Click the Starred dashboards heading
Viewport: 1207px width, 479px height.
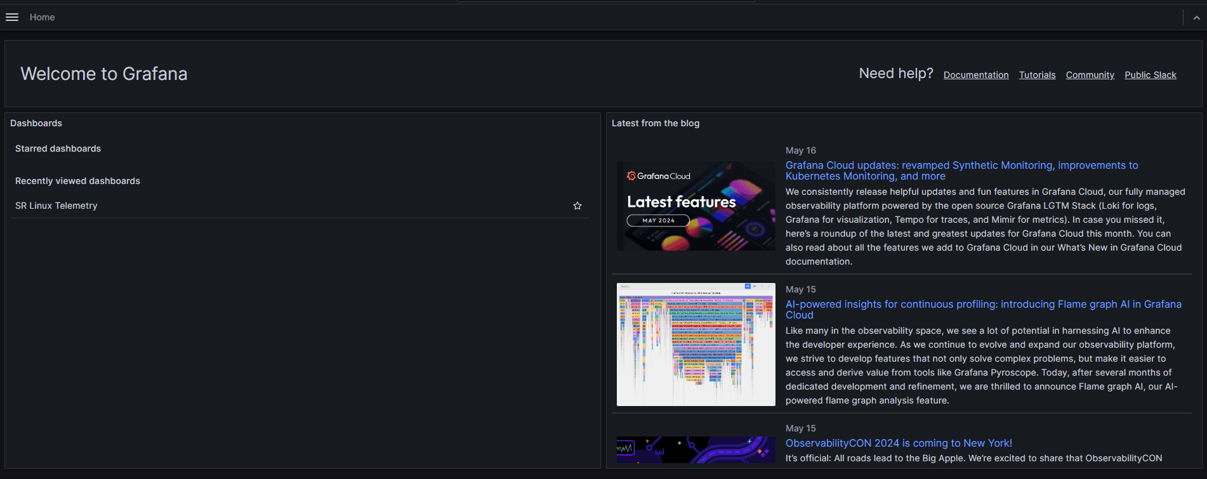click(x=58, y=148)
